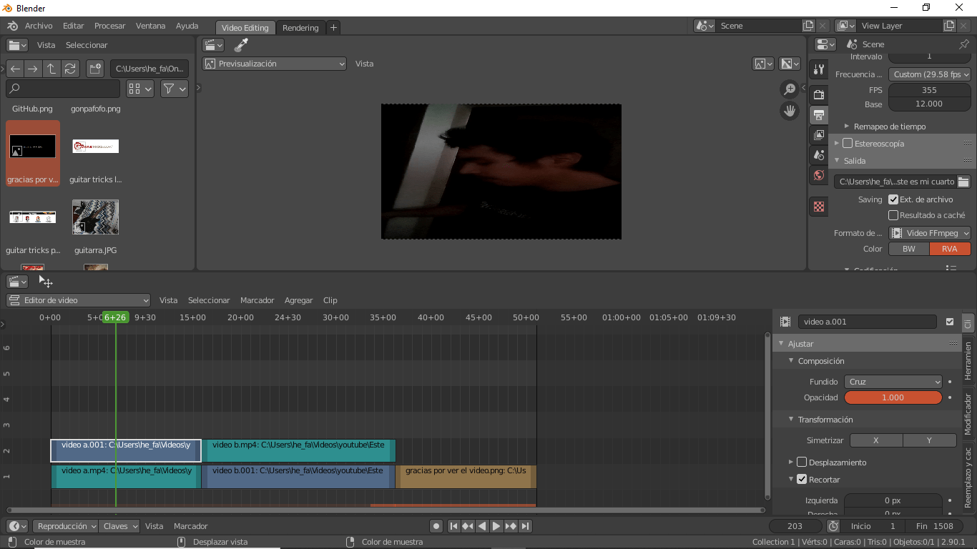Select the gracias por ver thumbnail
This screenshot has width=977, height=549.
[33, 153]
